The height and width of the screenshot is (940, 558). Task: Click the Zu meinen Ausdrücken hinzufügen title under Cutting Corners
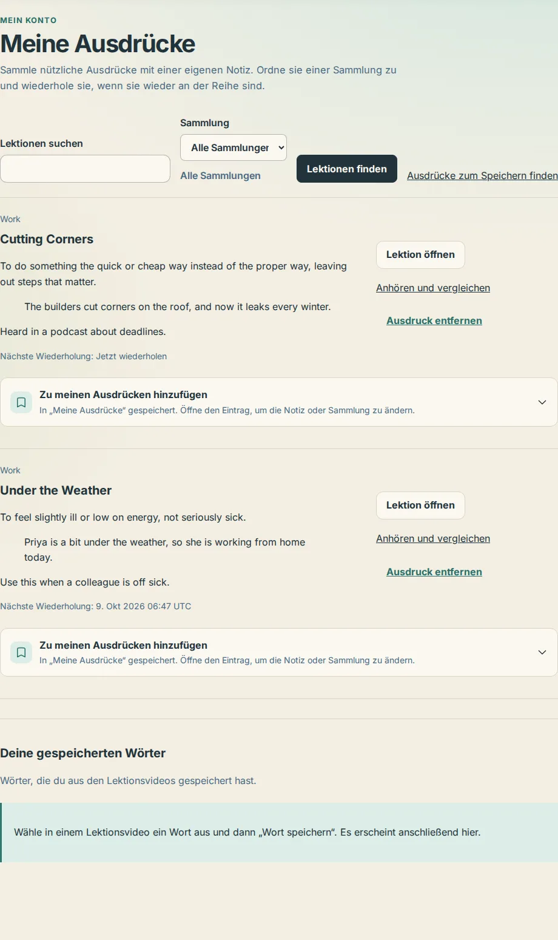point(123,394)
